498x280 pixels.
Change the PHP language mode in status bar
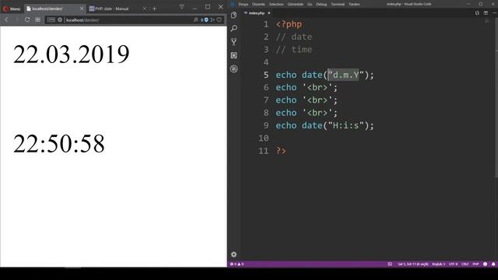click(x=475, y=264)
